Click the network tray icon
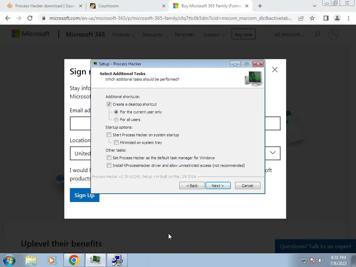This screenshot has height=267, width=356. (304, 260)
